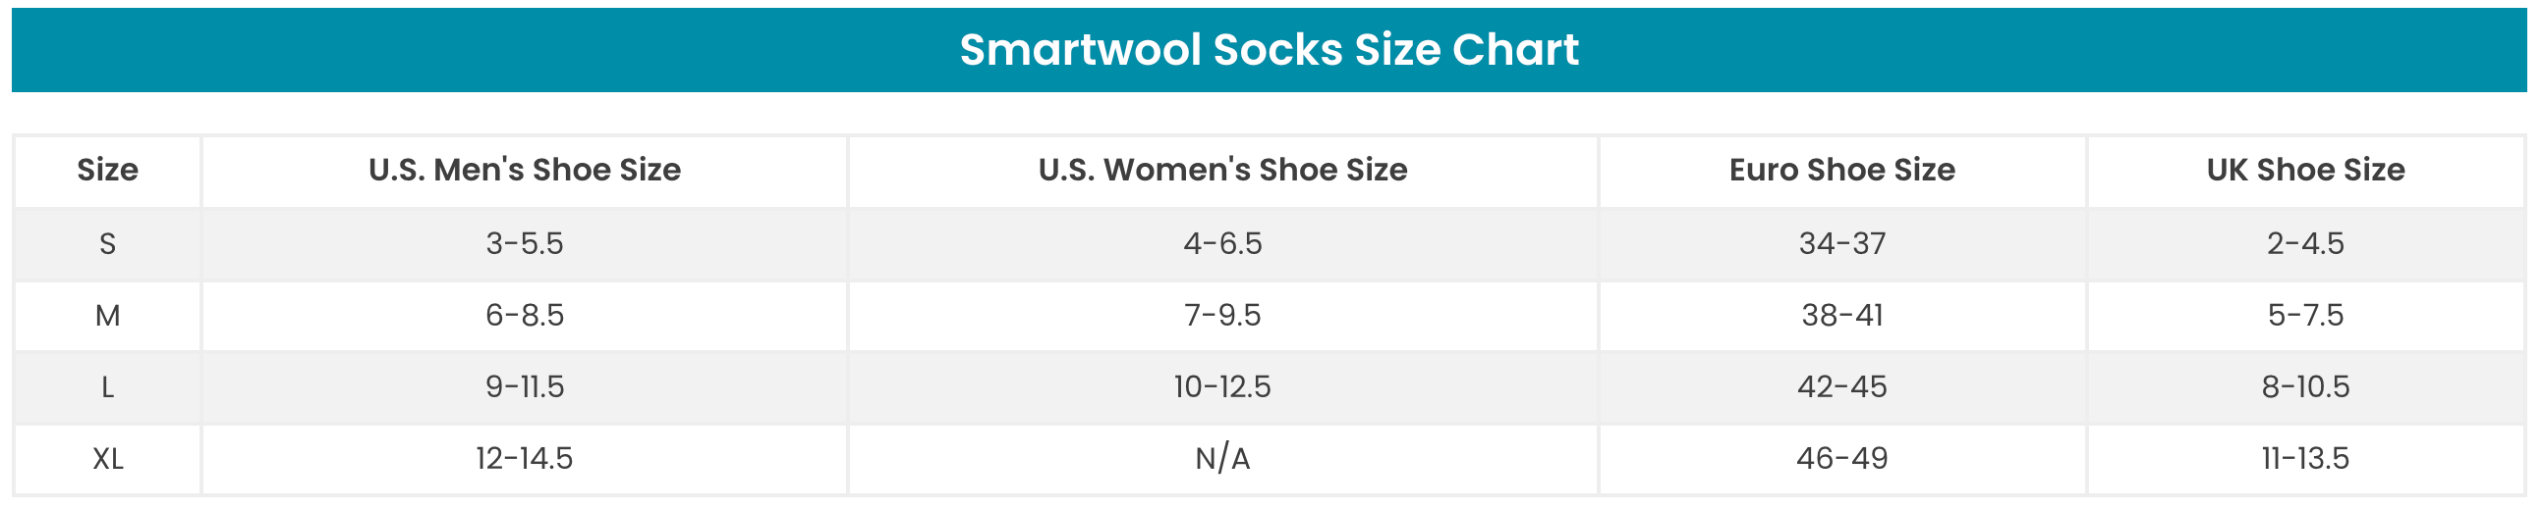Select the Size column header
Viewport: 2543px width, 508px height.
click(x=108, y=171)
